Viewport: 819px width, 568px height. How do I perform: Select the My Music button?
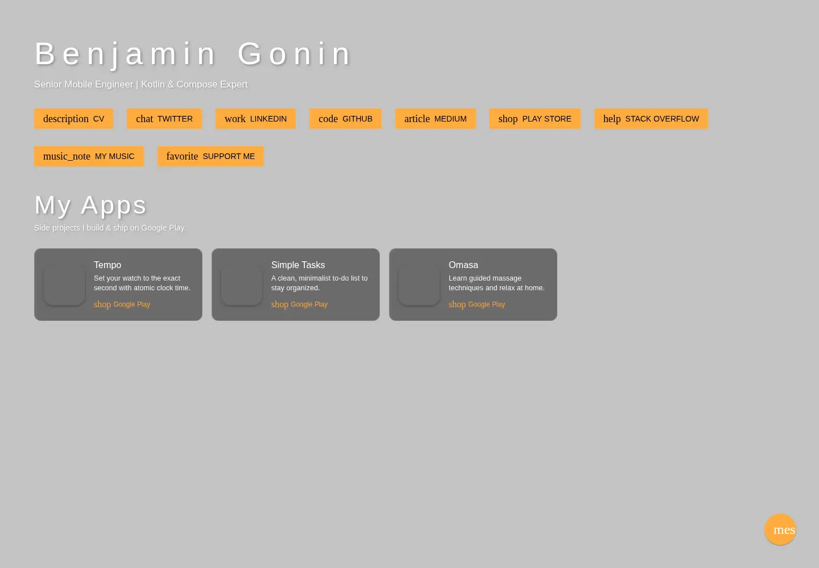click(x=89, y=156)
